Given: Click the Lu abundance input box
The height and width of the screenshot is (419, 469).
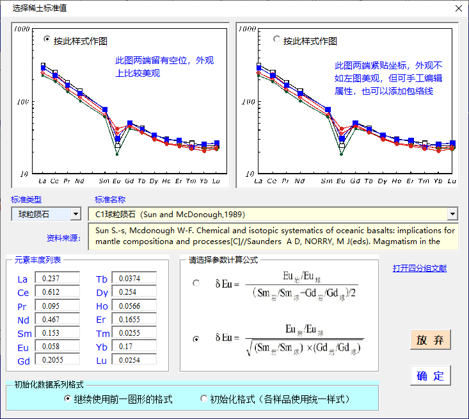Looking at the screenshot, I should [134, 359].
